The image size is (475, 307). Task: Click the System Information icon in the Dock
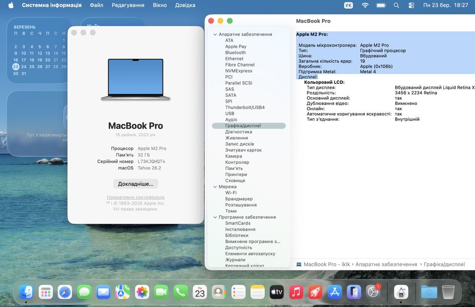point(401,292)
